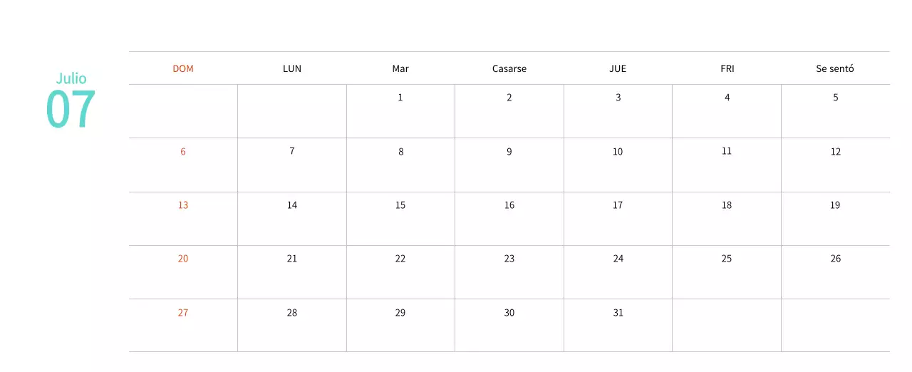Choose date 25 in the grid

tap(727, 259)
